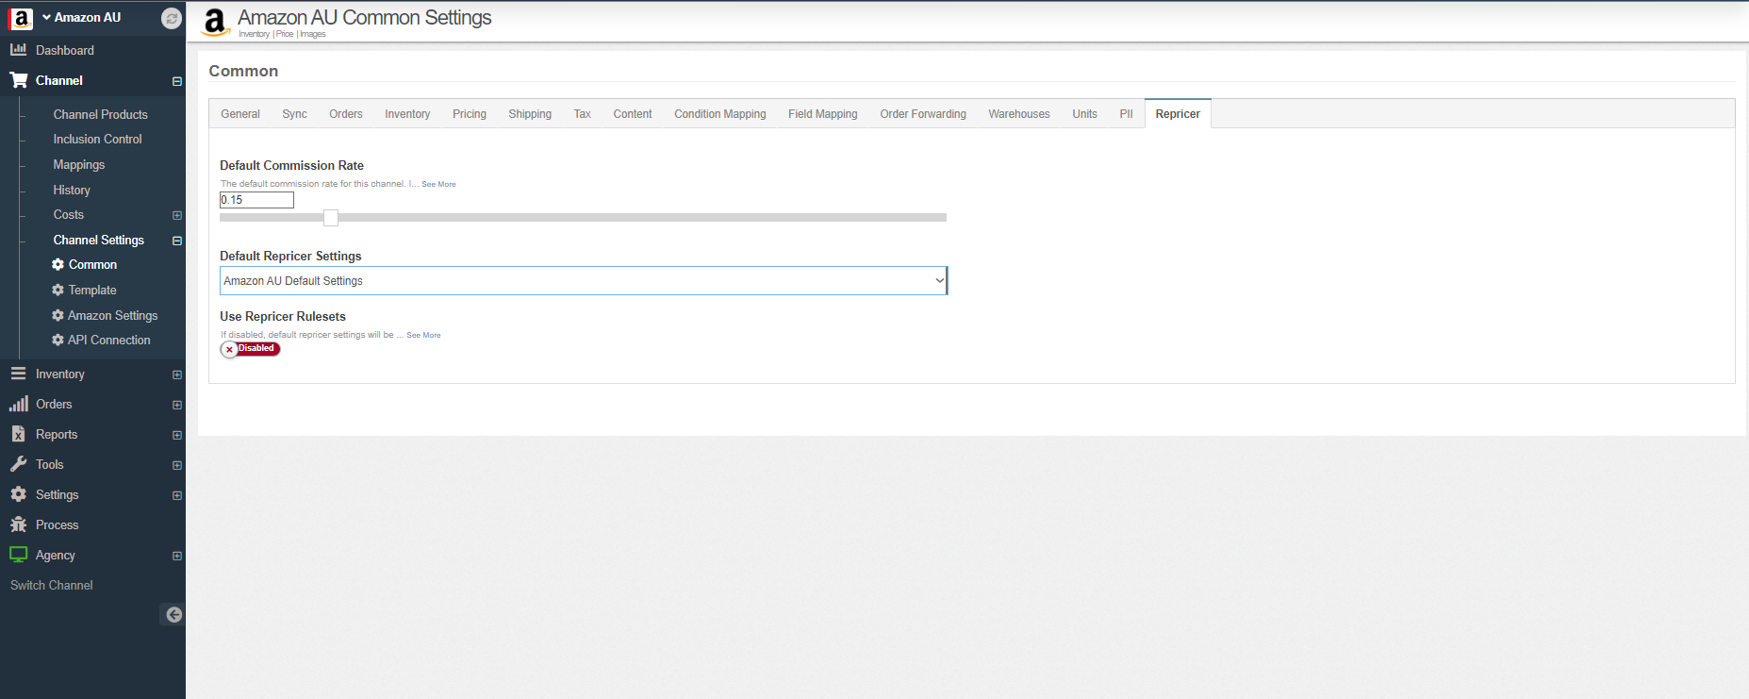1749x699 pixels.
Task: Click the Tools wrench icon
Action: (18, 464)
